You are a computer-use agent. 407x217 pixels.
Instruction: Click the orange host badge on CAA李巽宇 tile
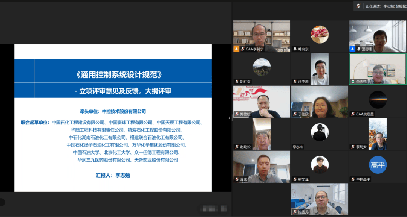click(x=236, y=49)
